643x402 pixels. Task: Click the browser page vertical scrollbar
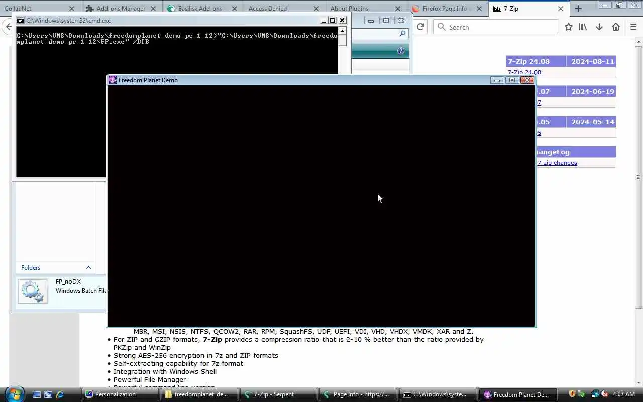click(x=638, y=177)
